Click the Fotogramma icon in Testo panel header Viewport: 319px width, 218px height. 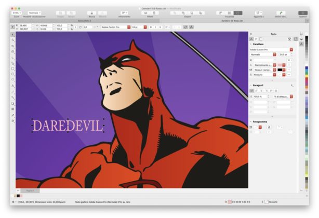point(261,39)
